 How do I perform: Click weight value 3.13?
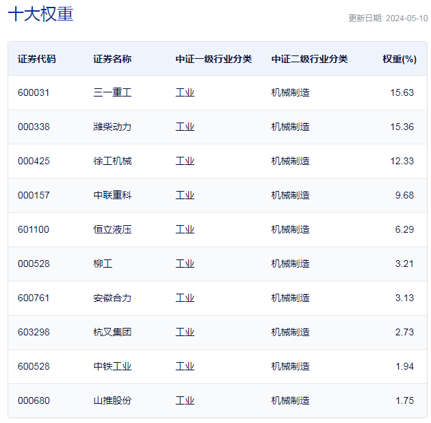point(404,298)
